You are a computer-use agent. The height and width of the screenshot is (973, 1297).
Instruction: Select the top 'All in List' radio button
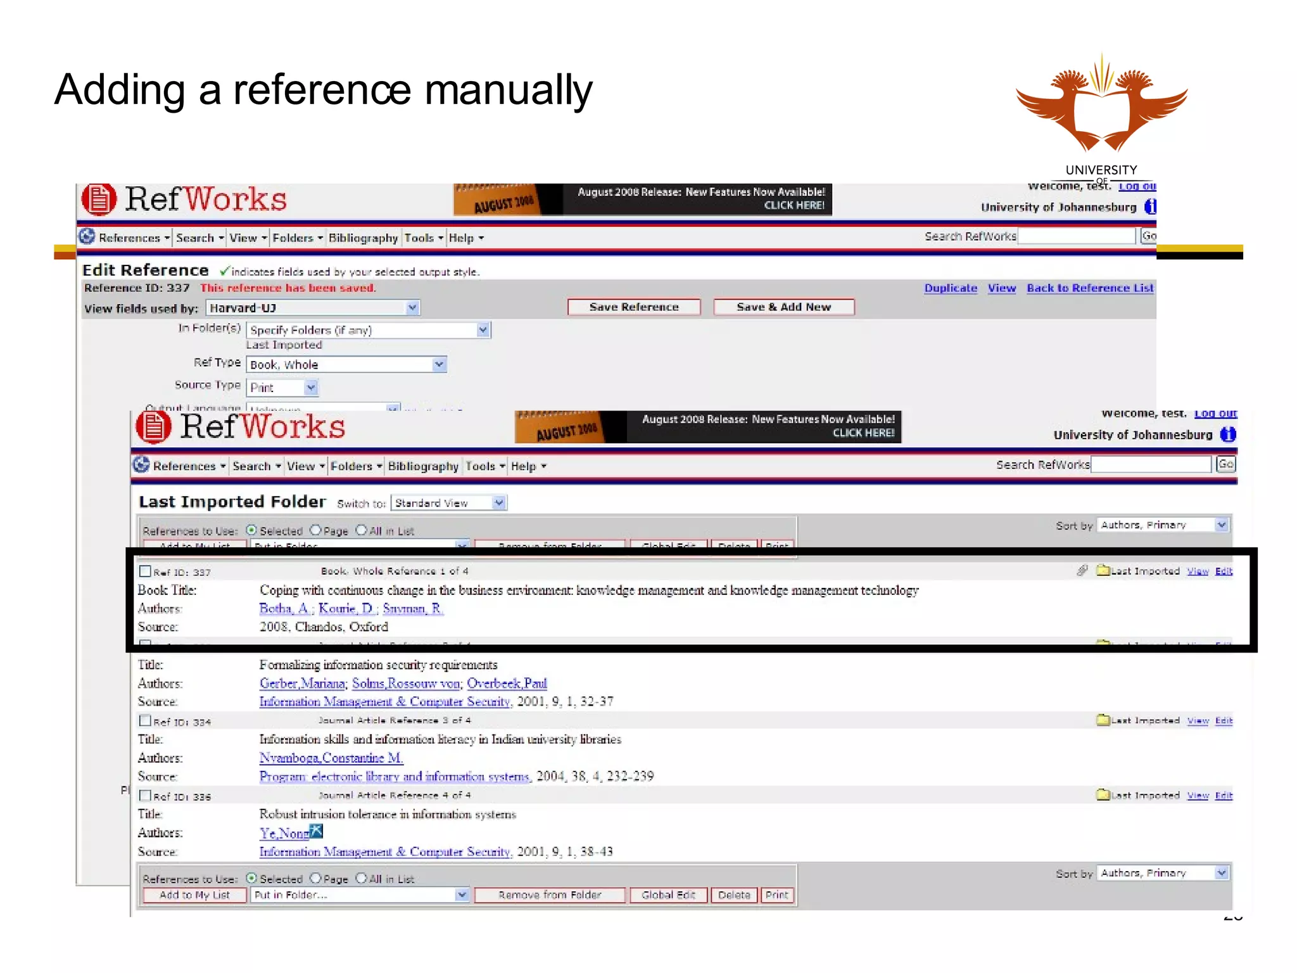tap(361, 530)
